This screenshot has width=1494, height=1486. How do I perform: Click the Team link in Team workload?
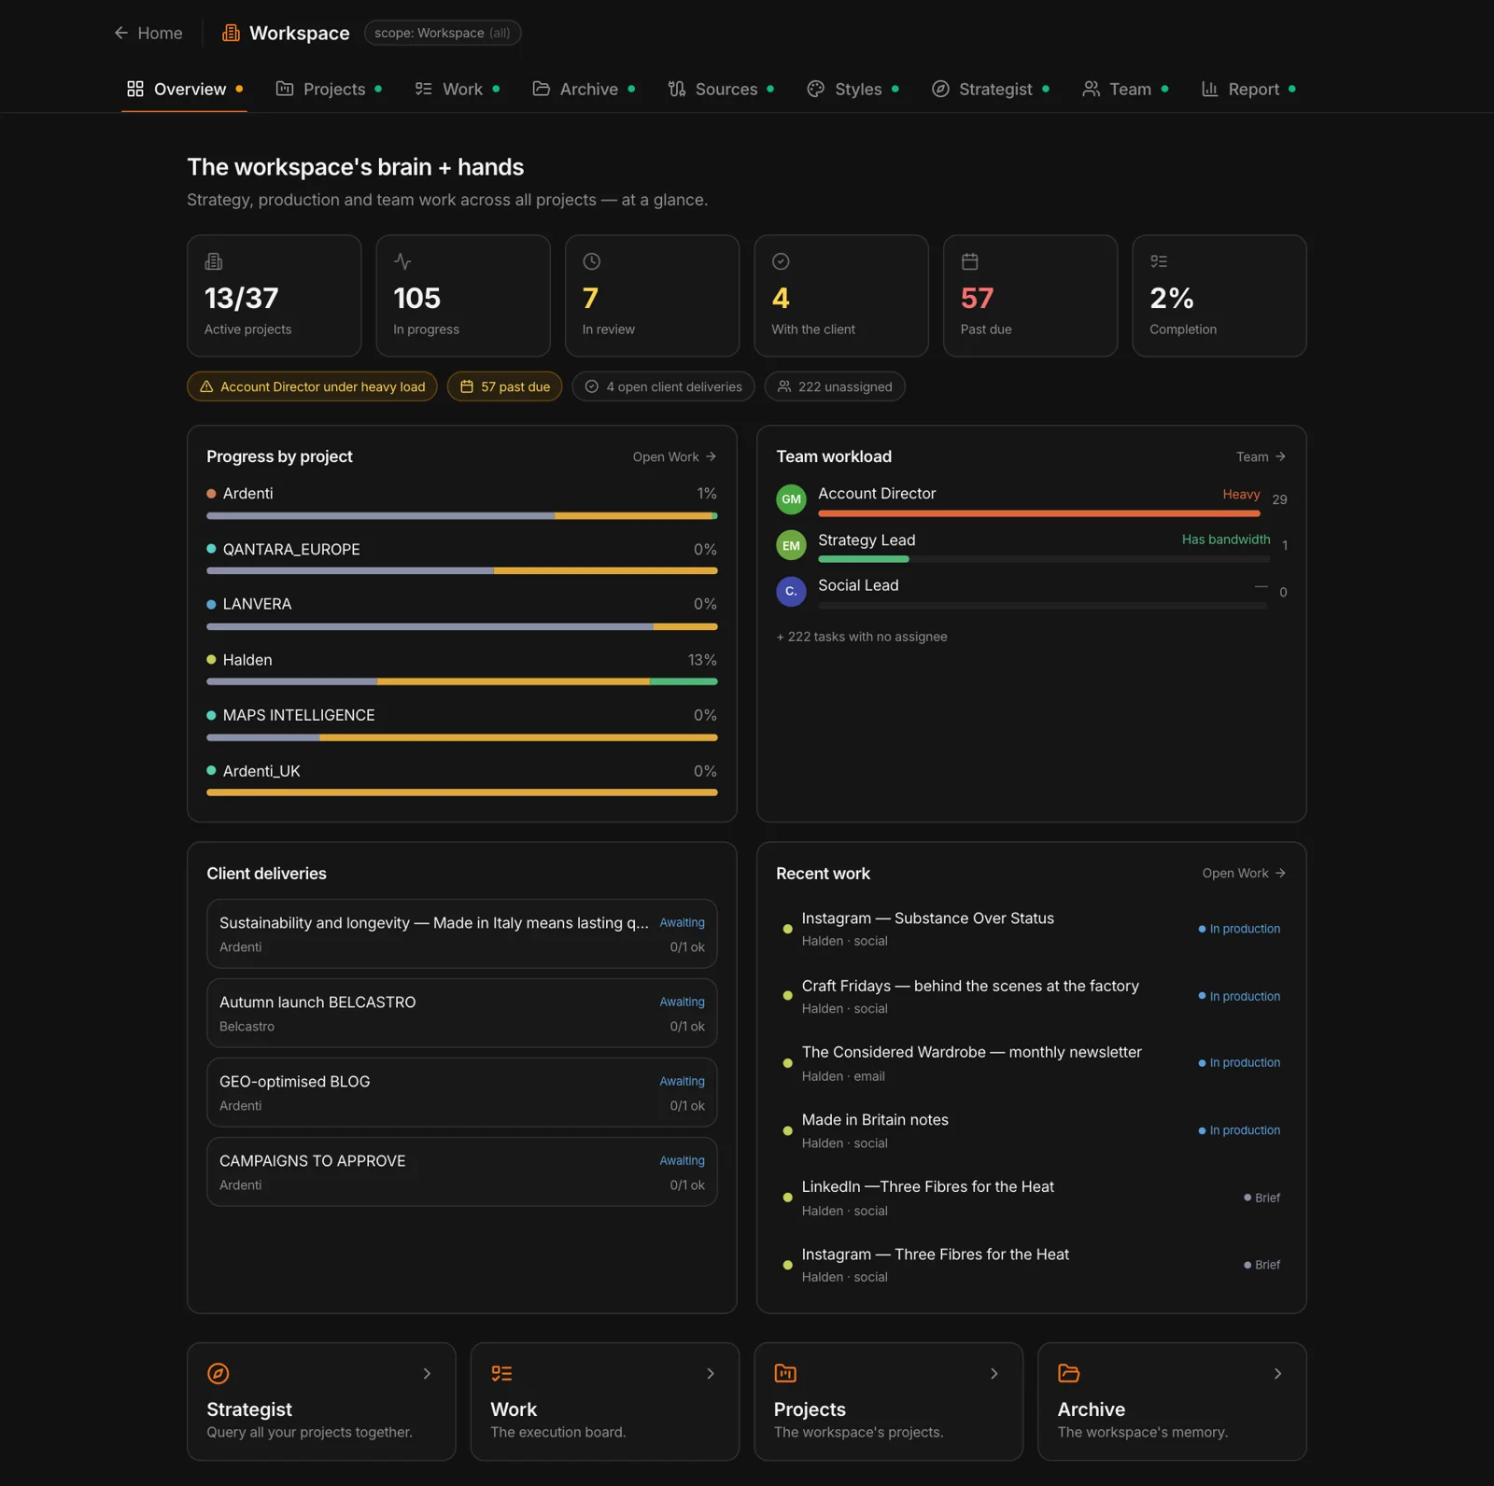click(1261, 456)
